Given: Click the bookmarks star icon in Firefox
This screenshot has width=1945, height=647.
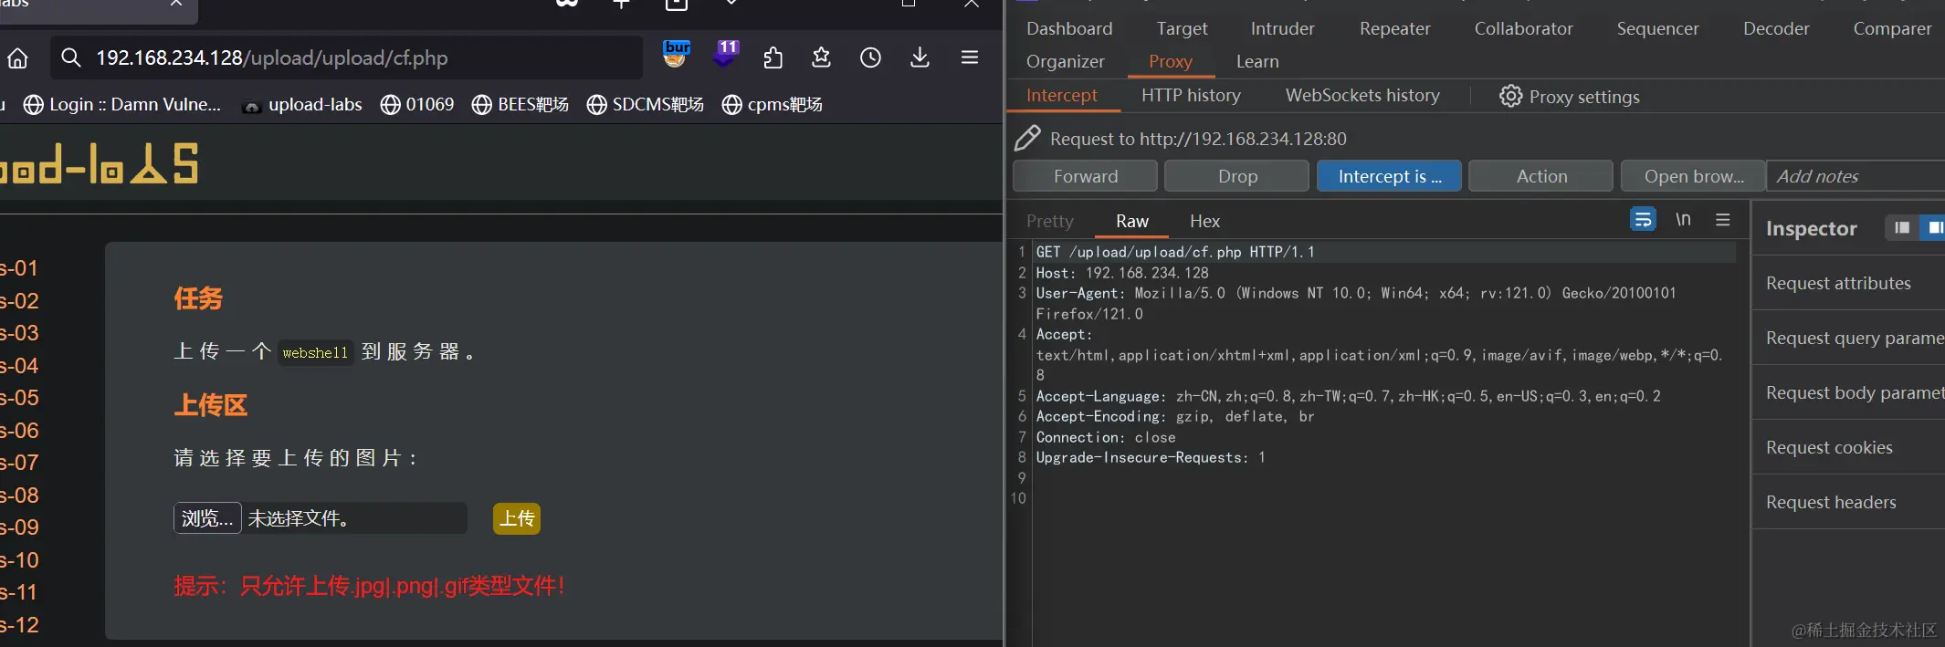Looking at the screenshot, I should (x=821, y=57).
